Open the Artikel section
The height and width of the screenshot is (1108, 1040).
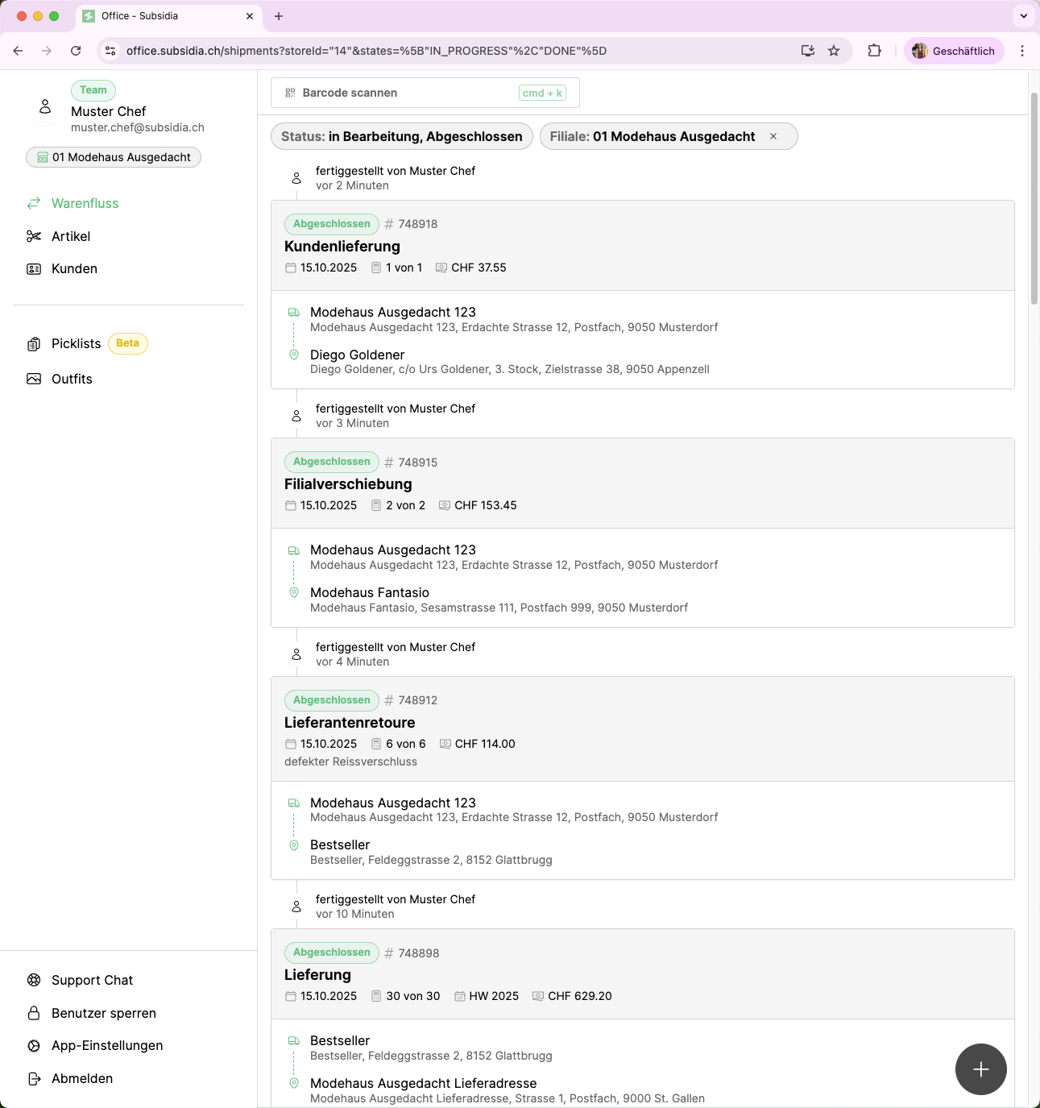(71, 236)
